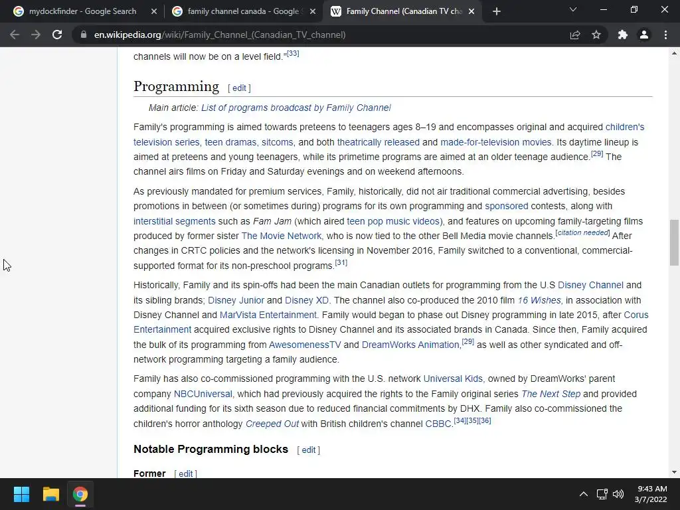Open 16 Wishes film link
The width and height of the screenshot is (680, 510).
click(539, 300)
